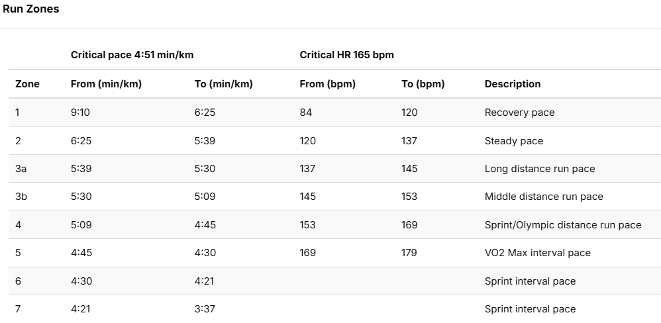Select the Critical HR 165 bpm header

(346, 55)
